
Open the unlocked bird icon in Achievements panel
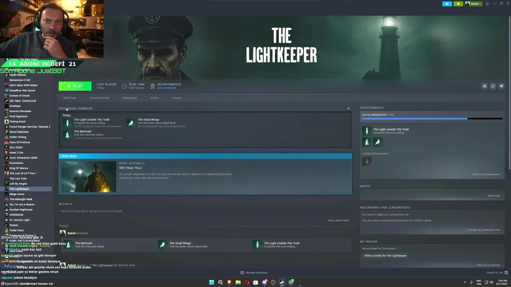(378, 142)
